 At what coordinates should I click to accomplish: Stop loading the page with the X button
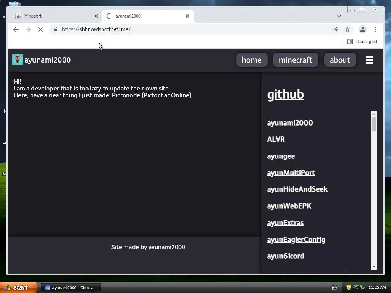(40, 29)
